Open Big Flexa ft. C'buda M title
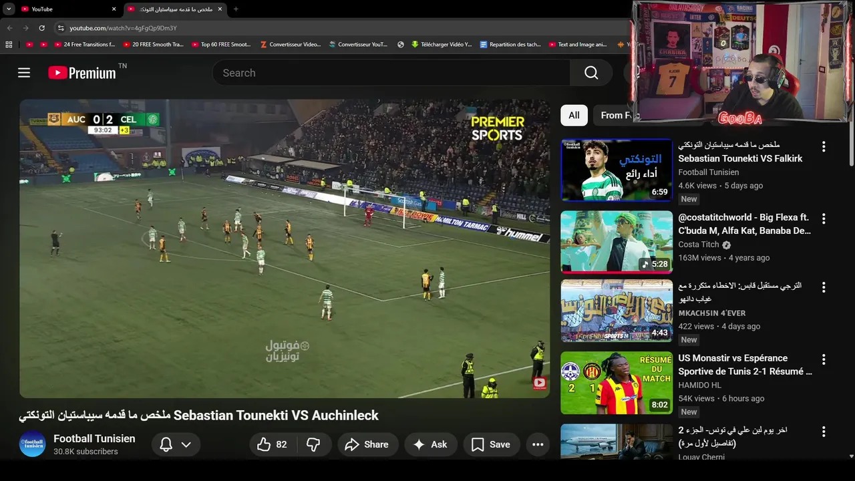The image size is (855, 481). coord(744,224)
